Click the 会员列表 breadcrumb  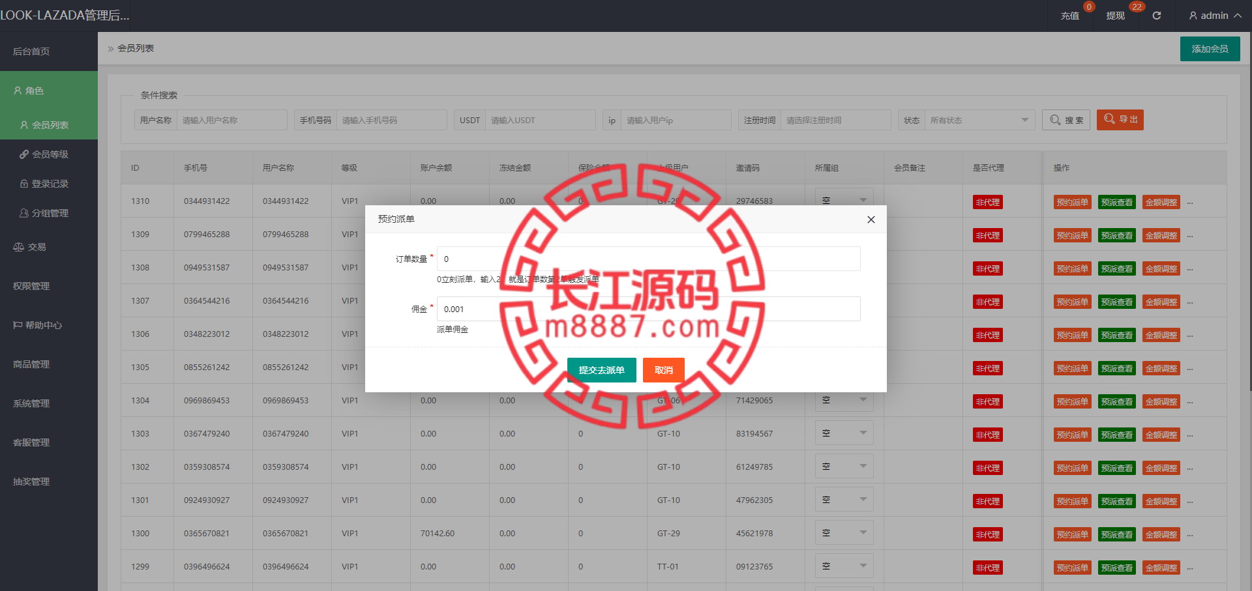[x=136, y=49]
